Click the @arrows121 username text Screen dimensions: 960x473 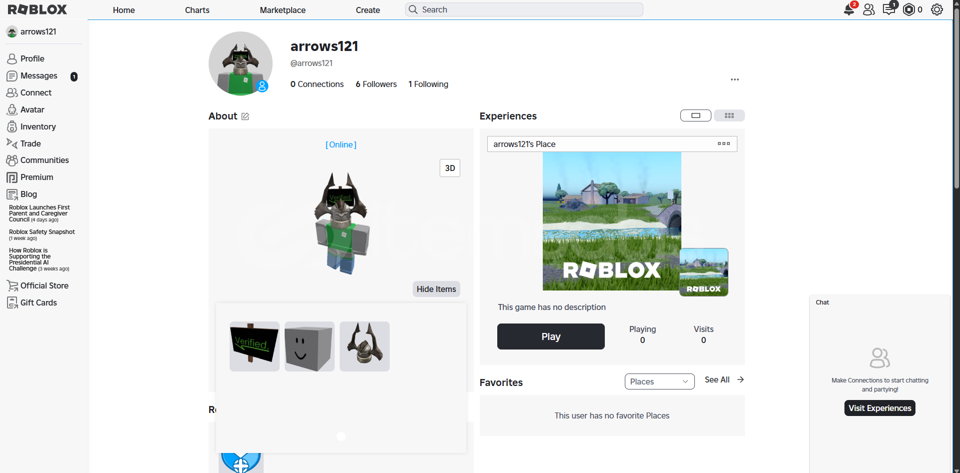coord(312,63)
